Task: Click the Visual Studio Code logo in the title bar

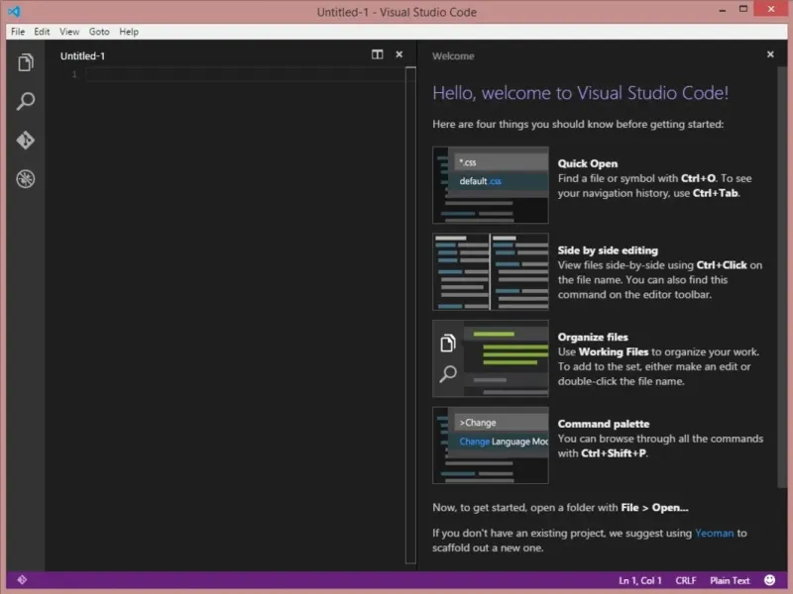Action: 14,11
